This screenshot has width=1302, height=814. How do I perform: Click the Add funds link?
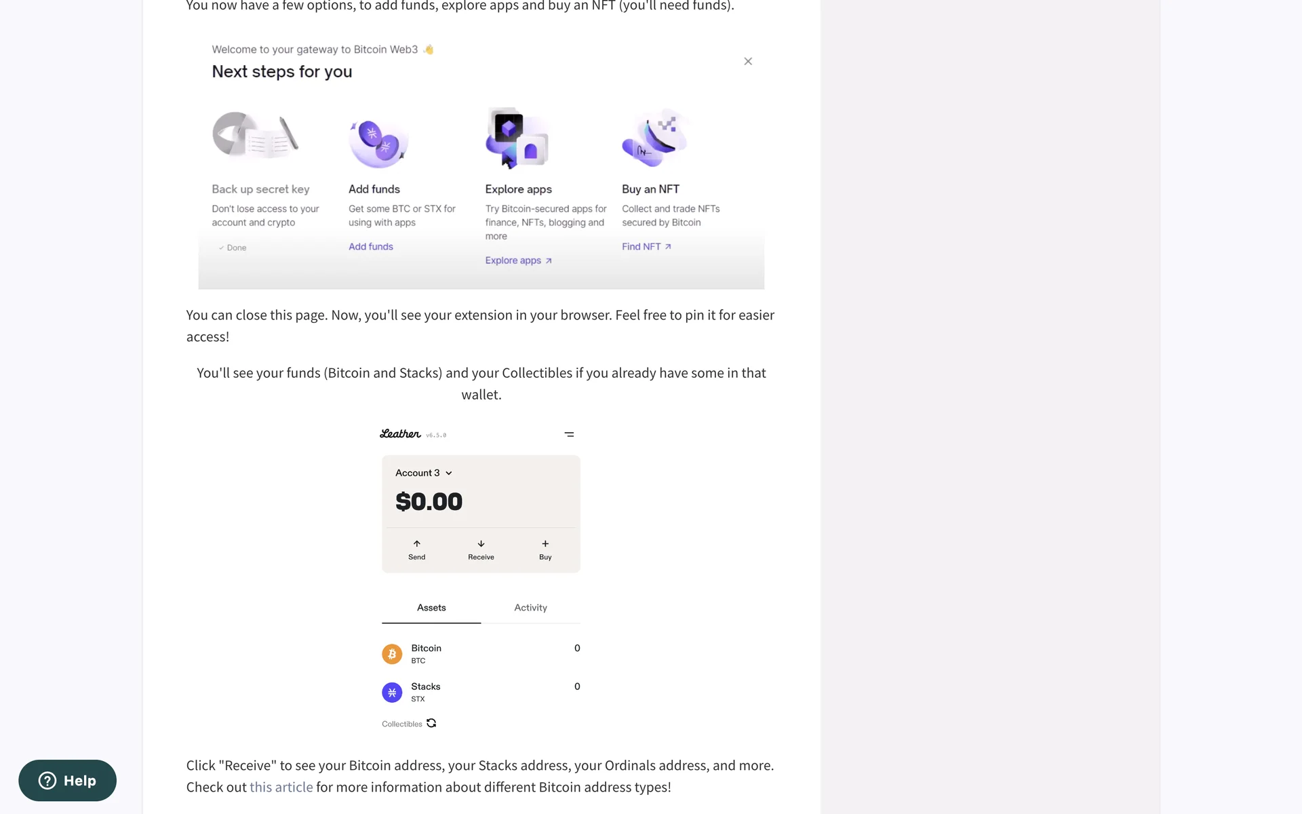tap(371, 247)
